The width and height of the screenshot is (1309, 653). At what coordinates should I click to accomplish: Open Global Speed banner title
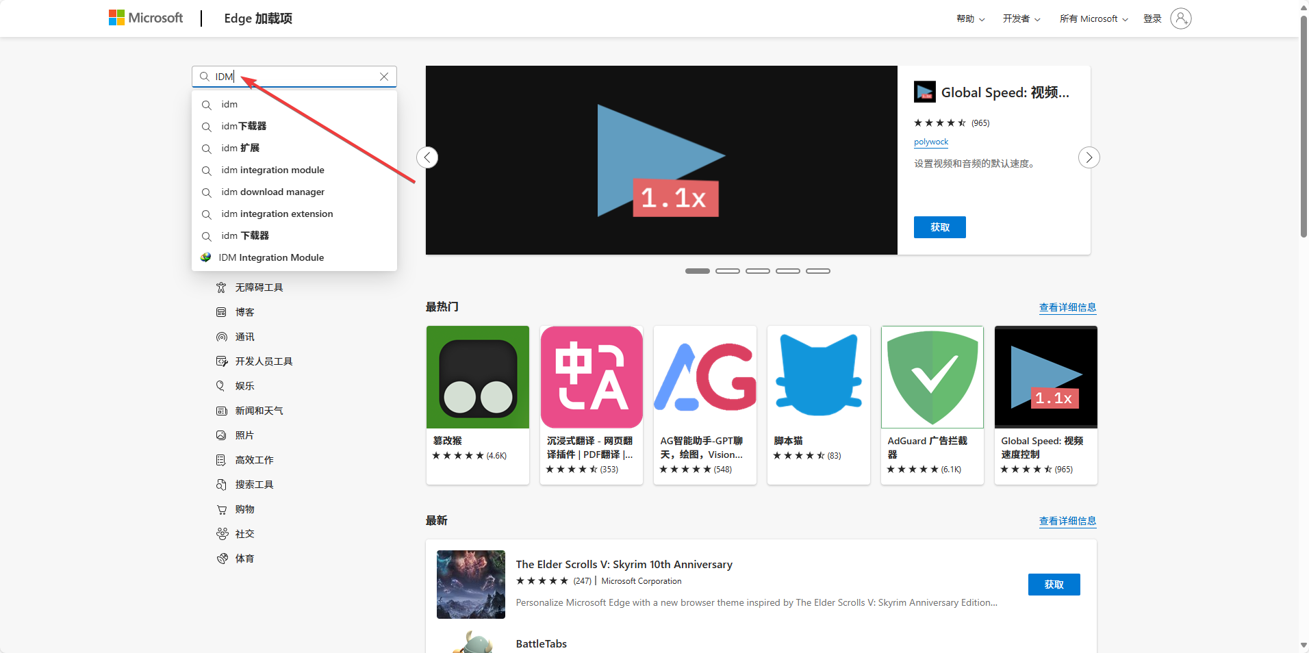click(1005, 92)
